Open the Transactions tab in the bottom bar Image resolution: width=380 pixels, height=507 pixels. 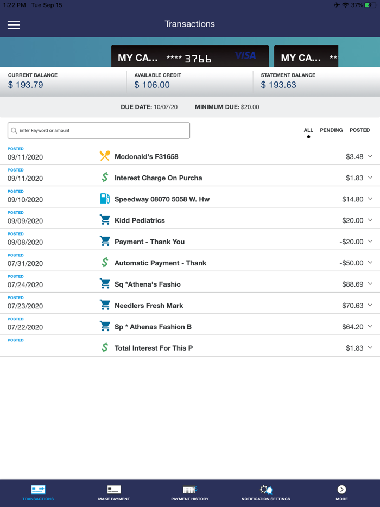click(38, 493)
